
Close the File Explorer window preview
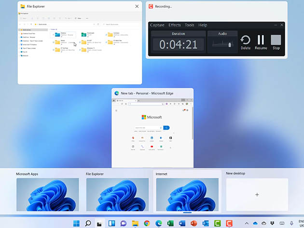(x=137, y=6)
